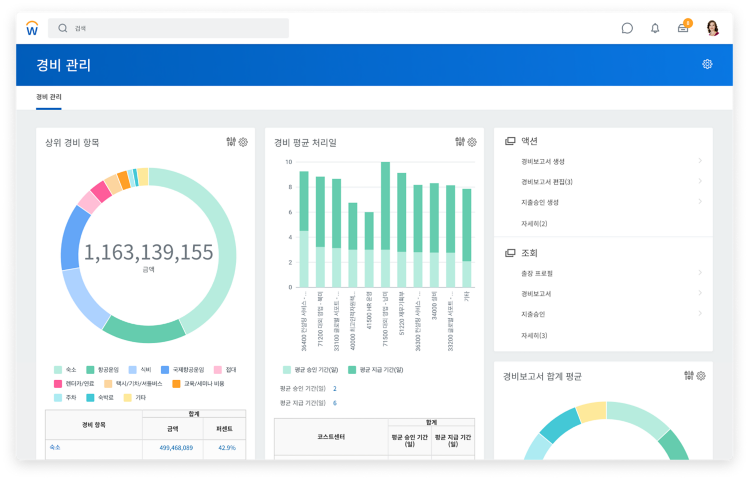Viewport: 749px width, 480px height.
Task: Click 경비 항목 column header
Action: click(x=94, y=425)
